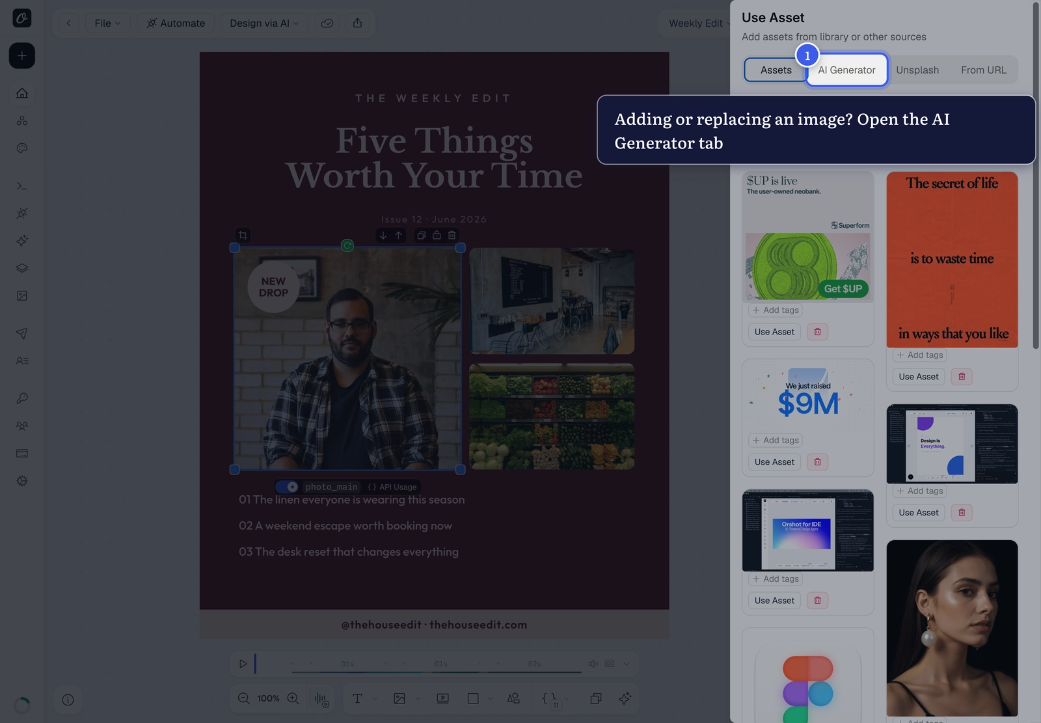This screenshot has height=723, width=1041.
Task: Switch to the Unsplash tab
Action: [917, 70]
